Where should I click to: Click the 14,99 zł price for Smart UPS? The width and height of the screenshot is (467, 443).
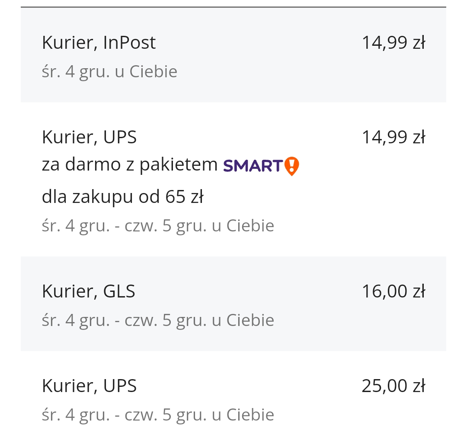pyautogui.click(x=393, y=137)
